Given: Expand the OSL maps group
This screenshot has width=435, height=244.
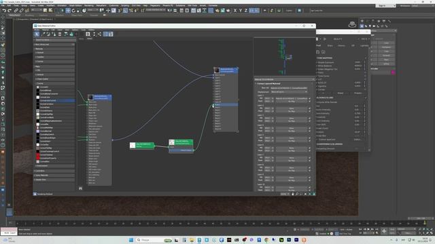Looking at the screenshot, I should (x=55, y=70).
